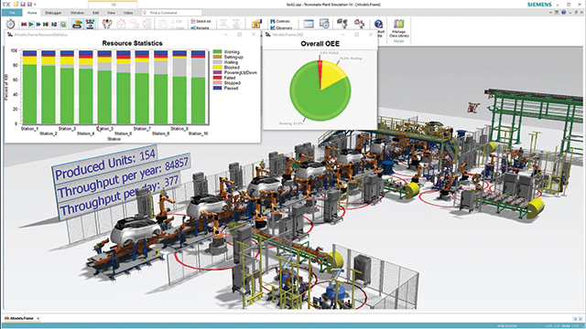Toggle the highlighted vehicle animation toolbar button
Viewport: 586px width, 329px height.
77,25
